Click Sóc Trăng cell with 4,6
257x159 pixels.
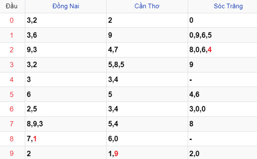coord(222,94)
